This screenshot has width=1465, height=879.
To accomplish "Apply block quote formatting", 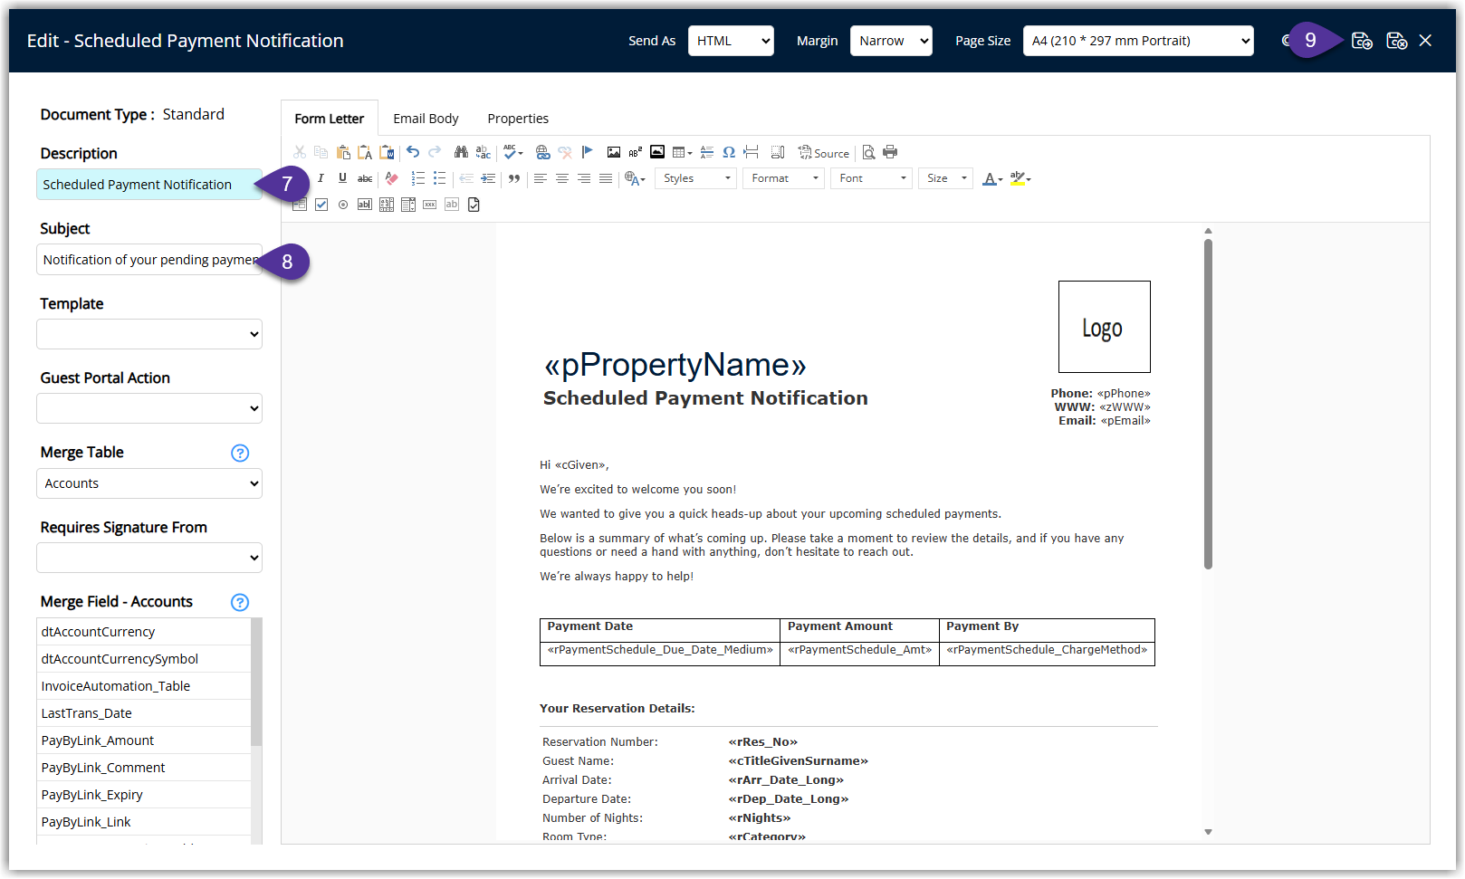I will 514,178.
